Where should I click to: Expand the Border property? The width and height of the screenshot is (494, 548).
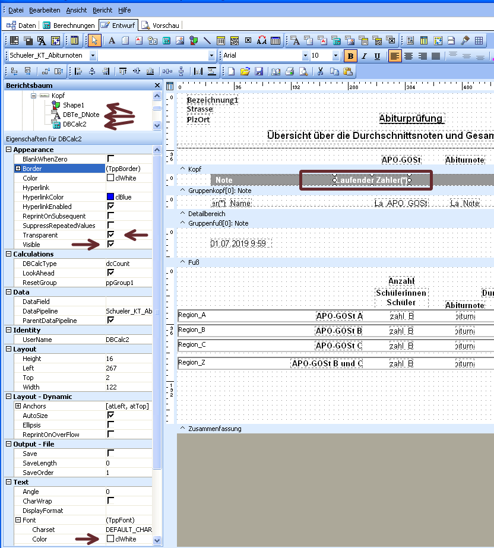tap(18, 169)
